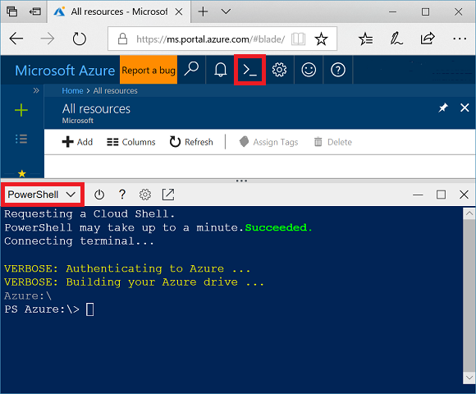Minimize the Cloud Shell pane
476x394 pixels.
[x=418, y=195]
